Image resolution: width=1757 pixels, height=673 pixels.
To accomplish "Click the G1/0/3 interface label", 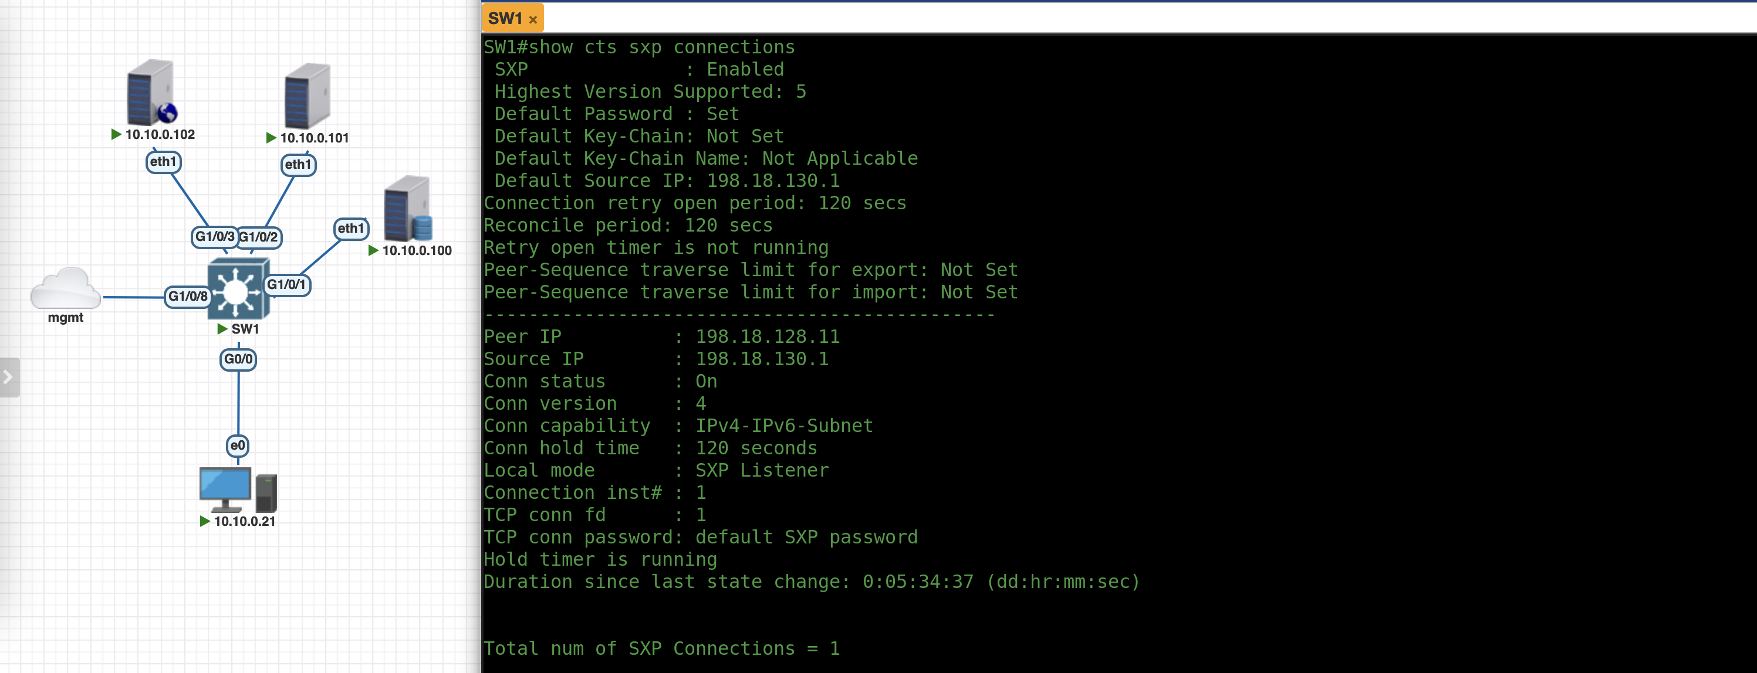I will 214,237.
